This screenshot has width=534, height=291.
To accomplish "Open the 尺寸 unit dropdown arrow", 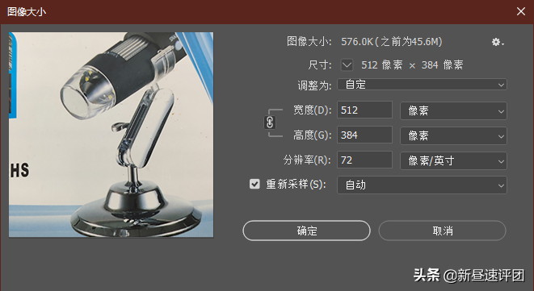I will click(347, 64).
